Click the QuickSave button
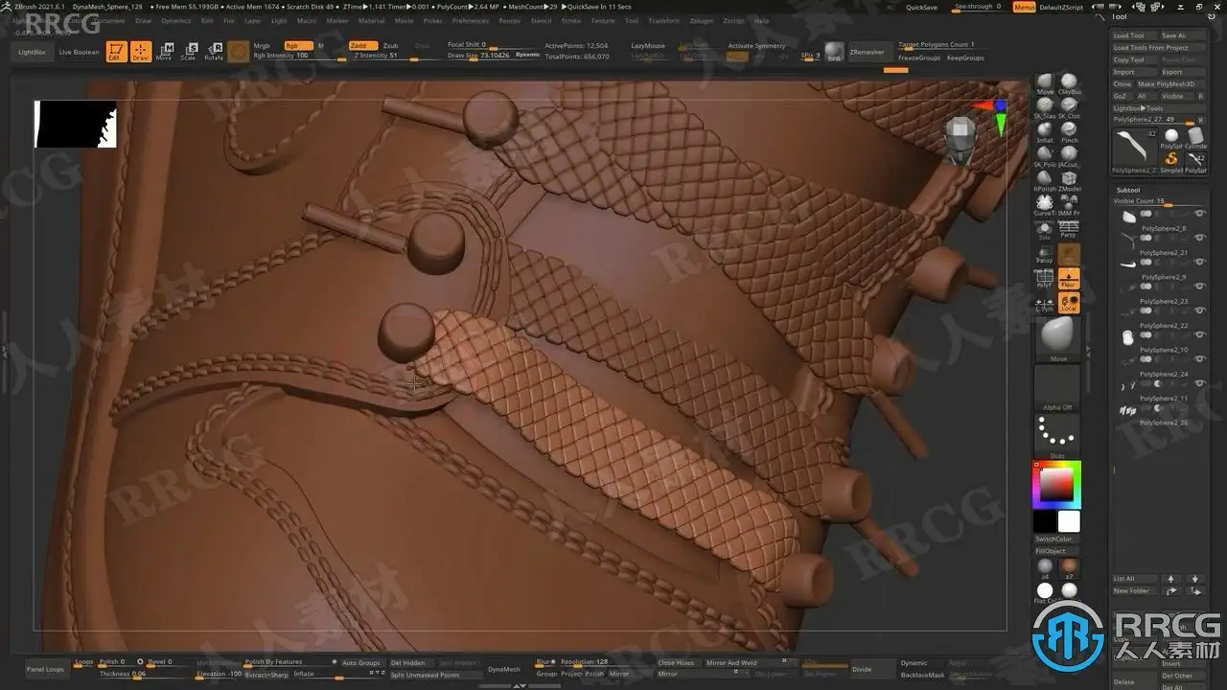 [921, 7]
